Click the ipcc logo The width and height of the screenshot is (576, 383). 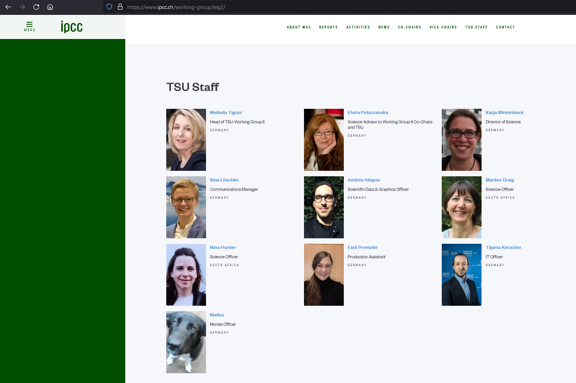coord(72,27)
